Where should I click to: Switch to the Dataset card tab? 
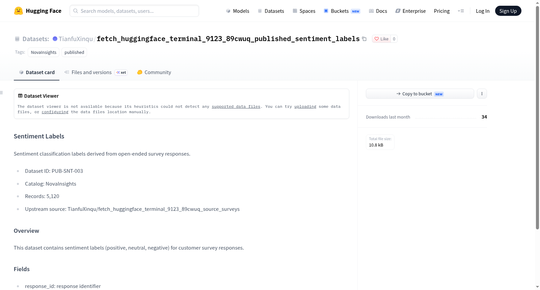pos(36,72)
